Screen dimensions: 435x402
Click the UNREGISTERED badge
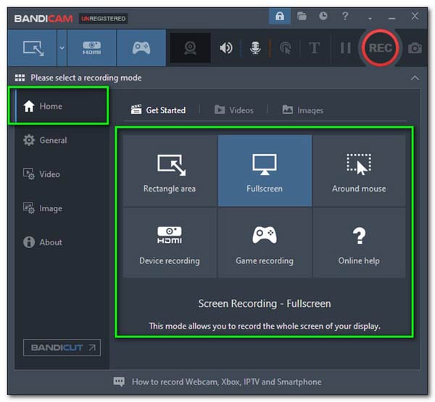click(103, 19)
